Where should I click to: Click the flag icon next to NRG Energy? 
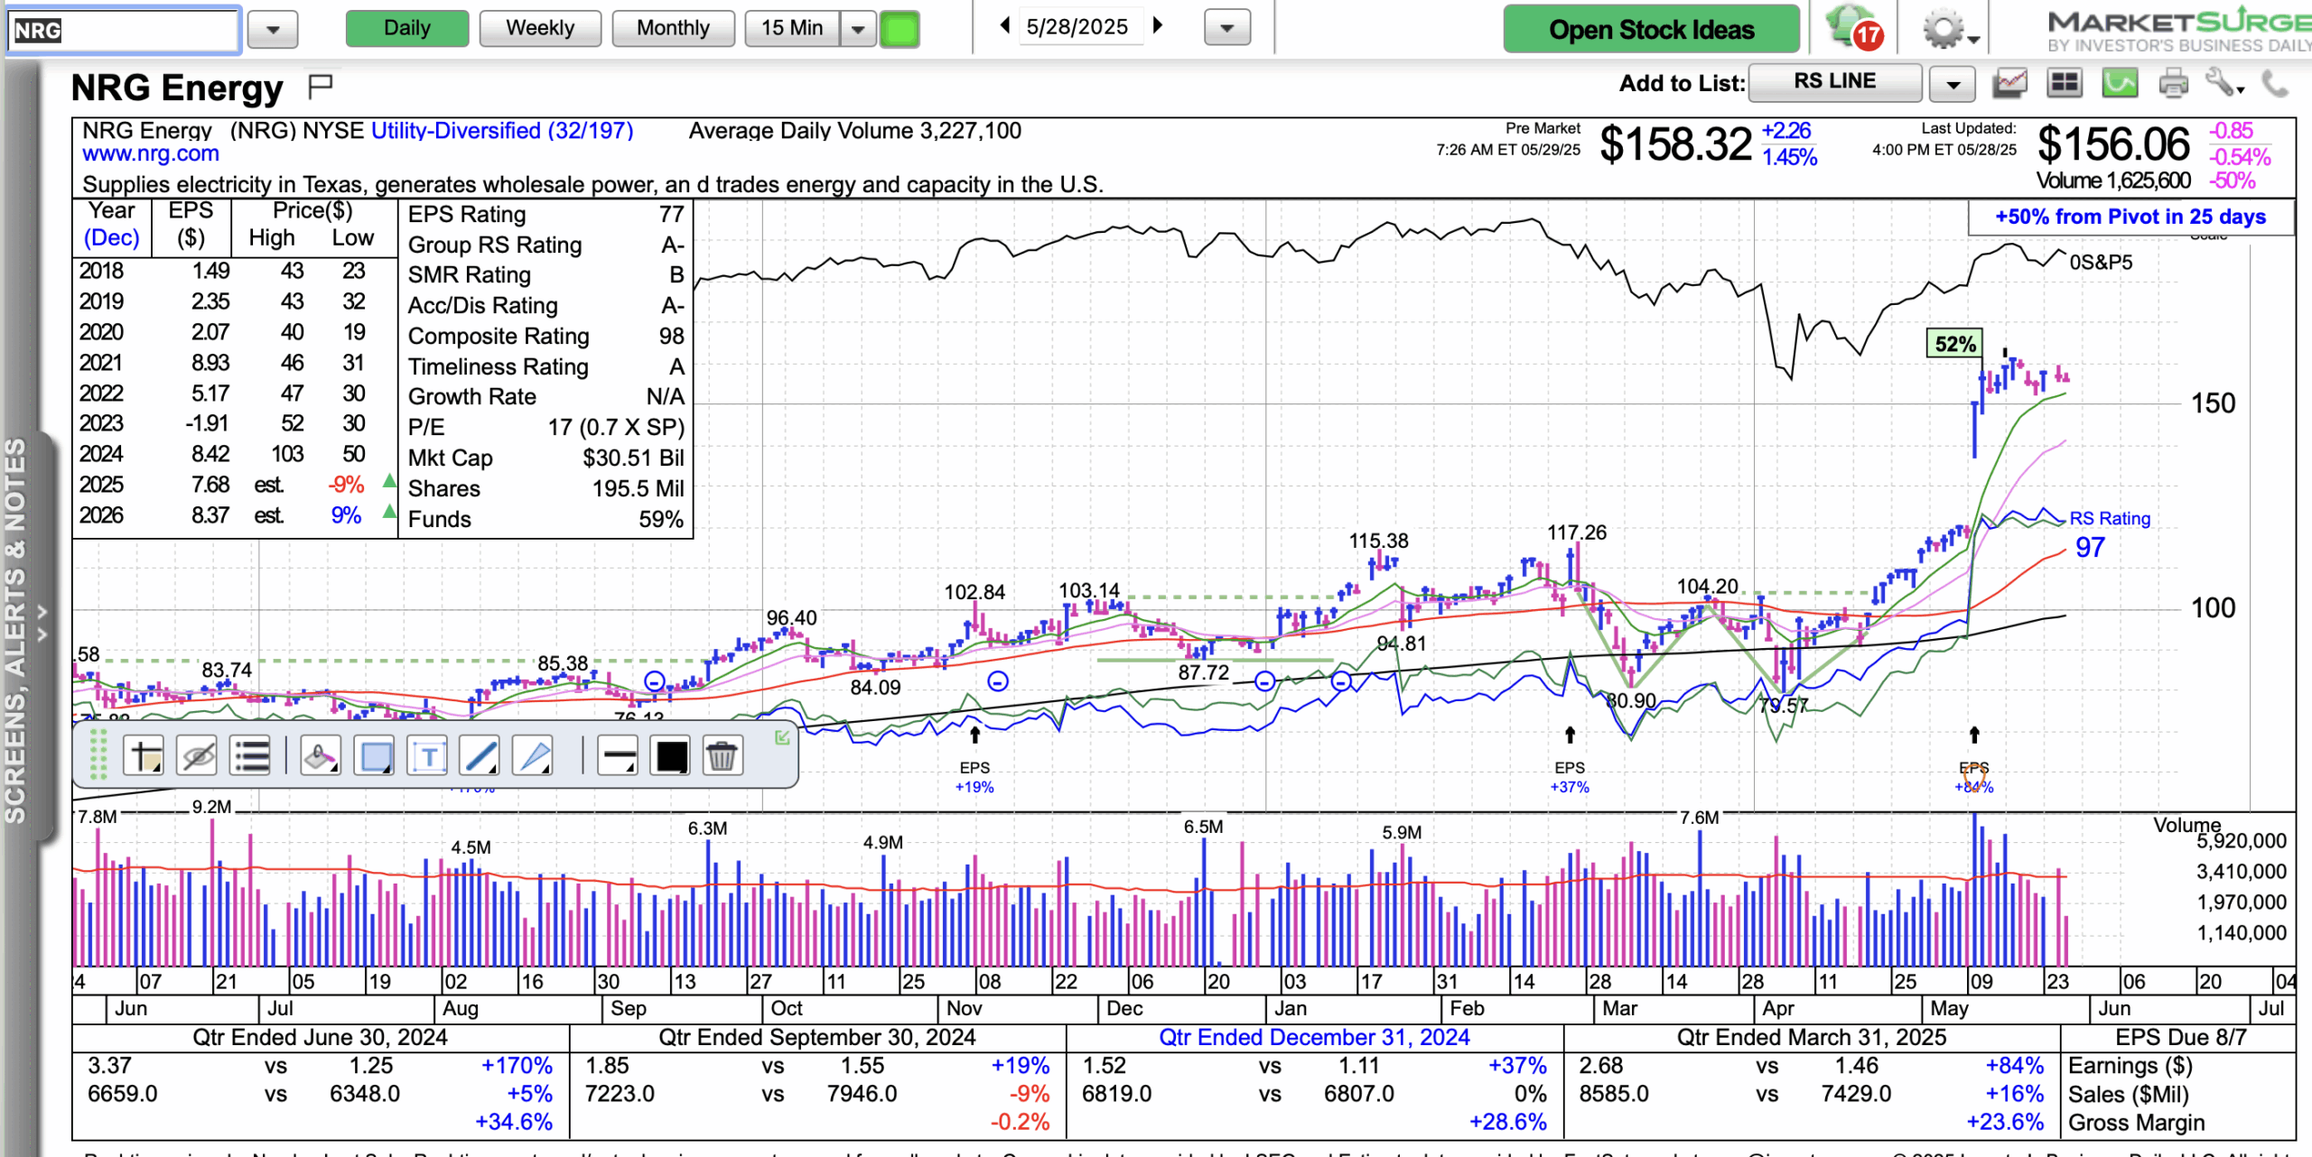tap(321, 86)
